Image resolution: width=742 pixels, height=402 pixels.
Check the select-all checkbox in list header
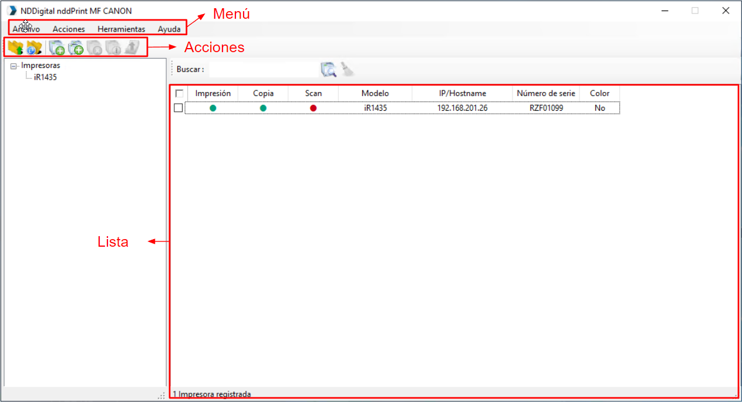[x=179, y=93]
